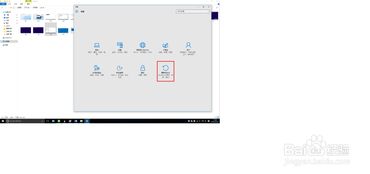This screenshot has width=370, height=174.
Task: Open Update & Security (更新和安全) icon
Action: coord(165,68)
